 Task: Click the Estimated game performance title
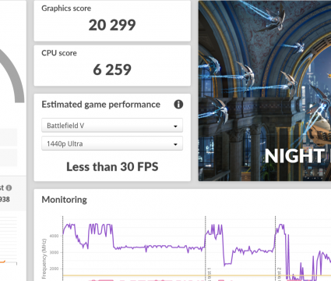[101, 105]
